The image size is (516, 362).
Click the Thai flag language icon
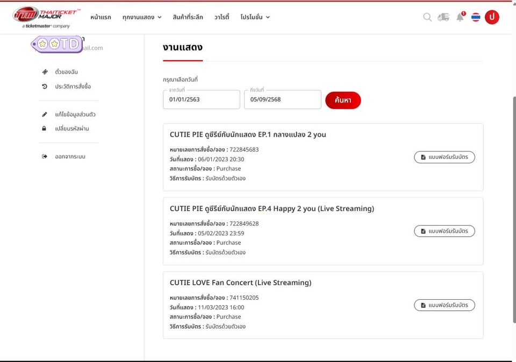476,17
